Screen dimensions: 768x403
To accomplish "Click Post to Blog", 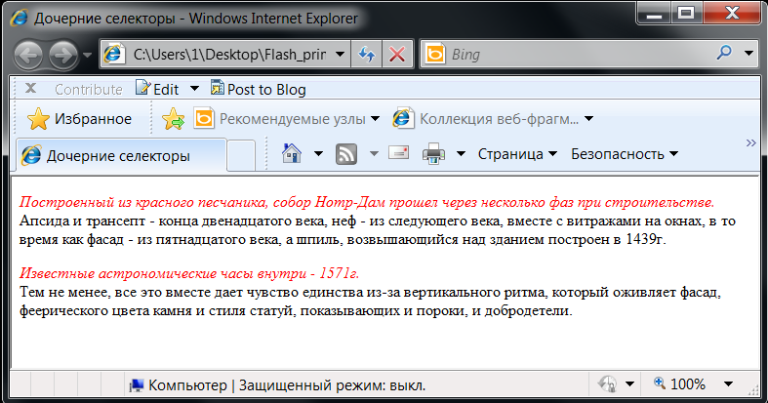I will (259, 89).
